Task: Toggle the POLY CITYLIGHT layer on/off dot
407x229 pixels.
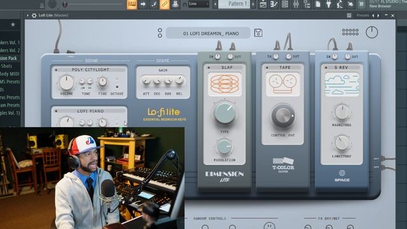Action: point(56,70)
